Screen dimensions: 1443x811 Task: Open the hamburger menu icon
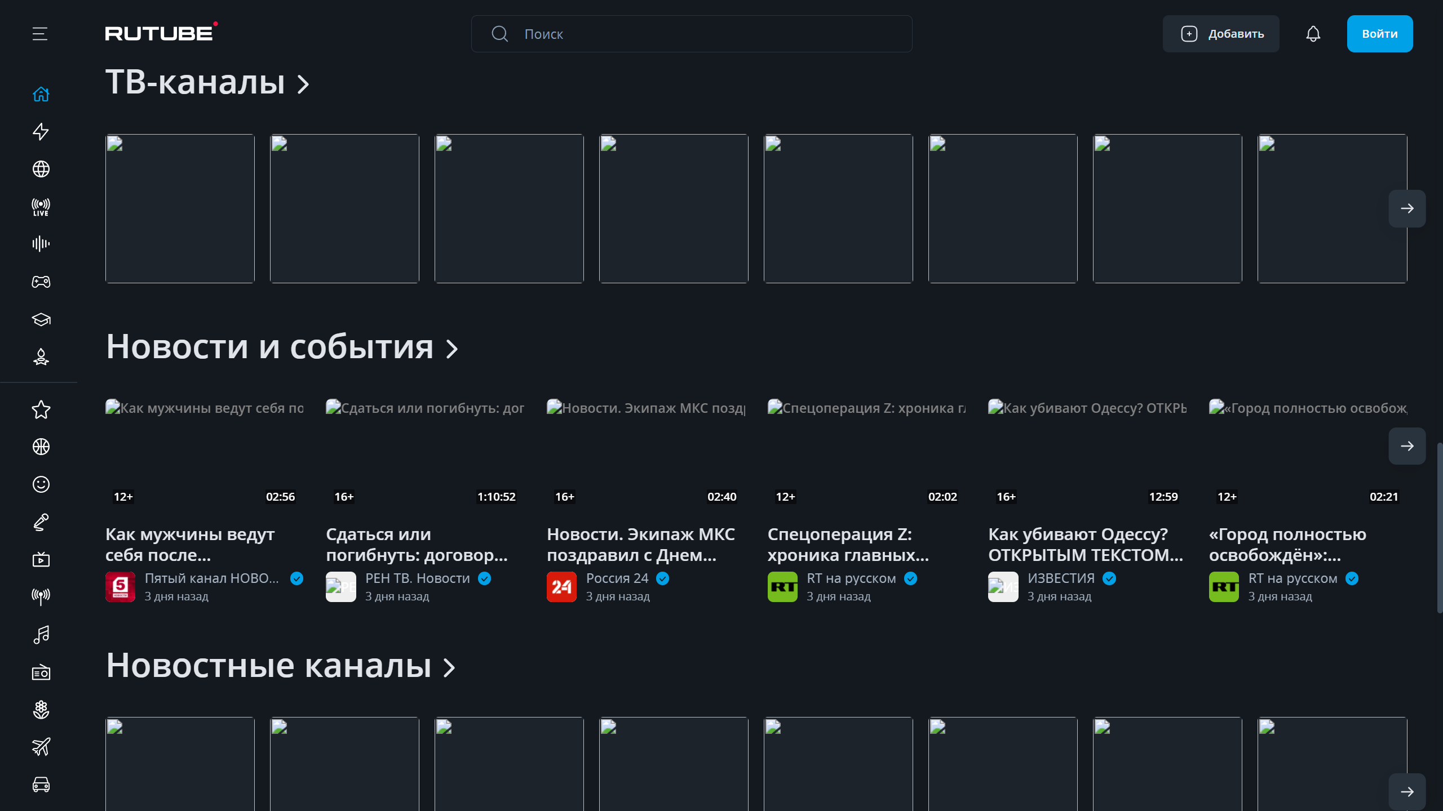pyautogui.click(x=40, y=34)
